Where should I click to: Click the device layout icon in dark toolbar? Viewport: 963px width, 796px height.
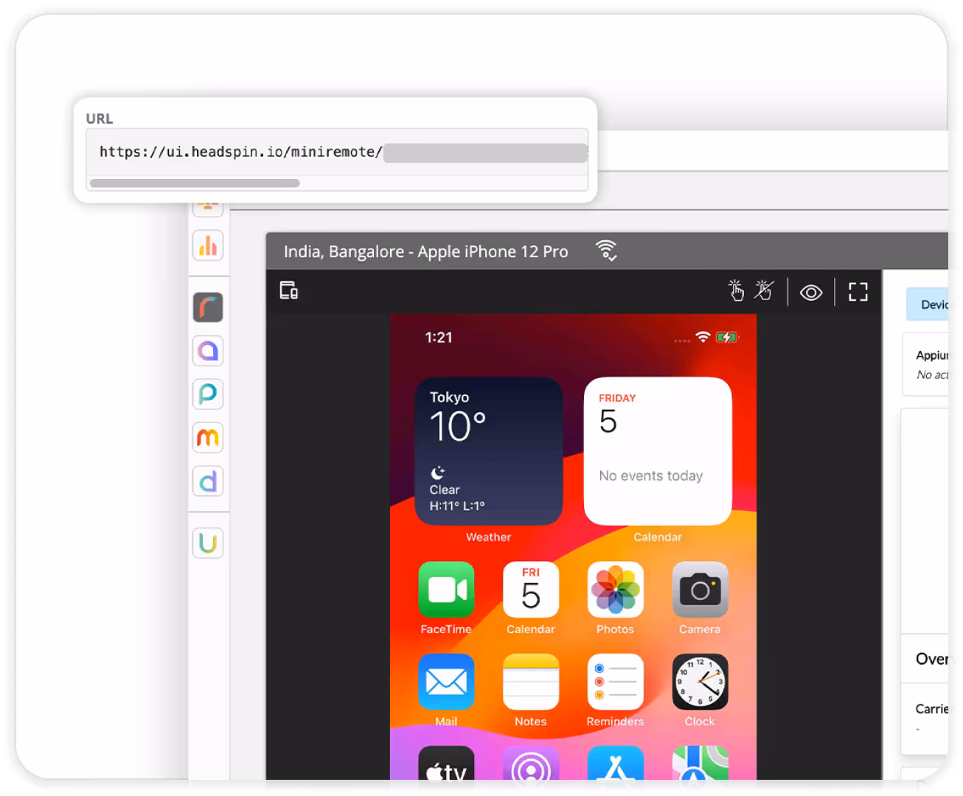pos(289,290)
